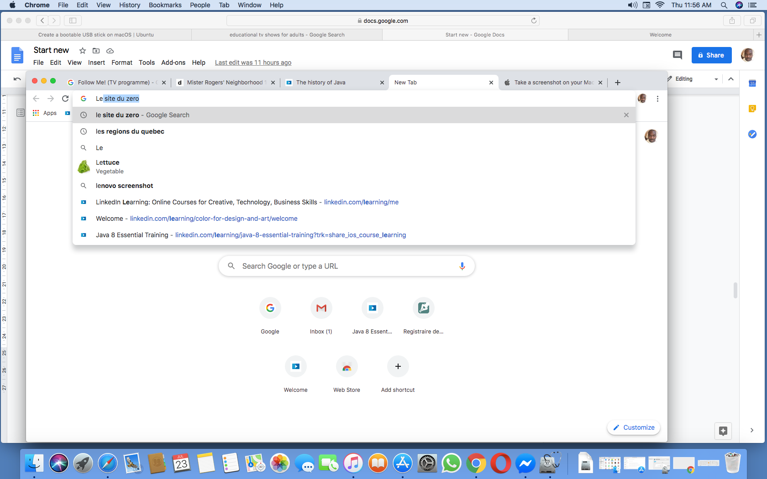Click the Search Google or type URL box
Screen dimensions: 767x479
click(347, 266)
